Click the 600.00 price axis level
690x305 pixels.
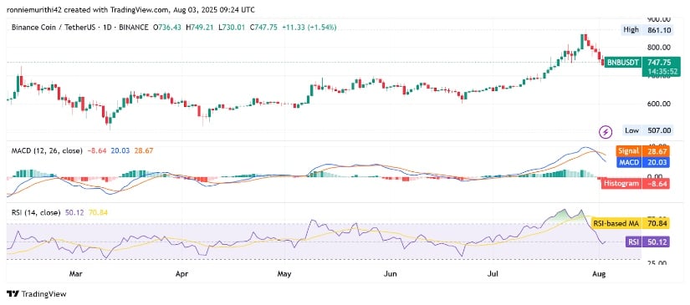click(658, 104)
